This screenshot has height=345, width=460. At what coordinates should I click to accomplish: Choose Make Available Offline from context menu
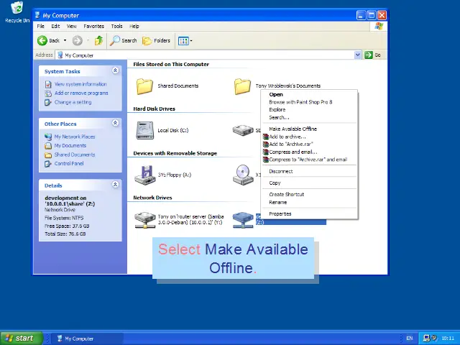click(x=293, y=129)
